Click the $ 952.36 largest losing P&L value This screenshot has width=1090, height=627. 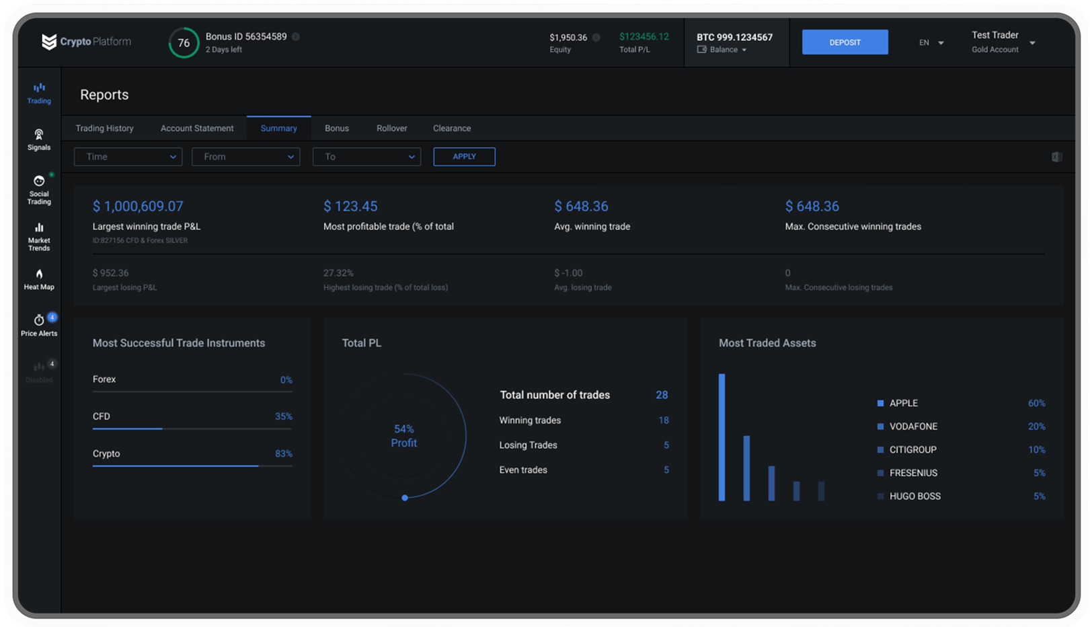110,273
